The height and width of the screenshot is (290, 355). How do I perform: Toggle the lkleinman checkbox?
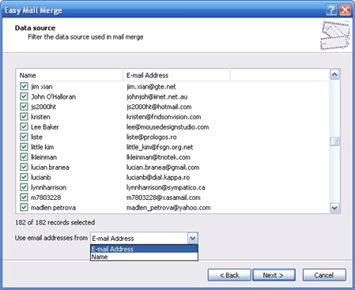point(24,156)
